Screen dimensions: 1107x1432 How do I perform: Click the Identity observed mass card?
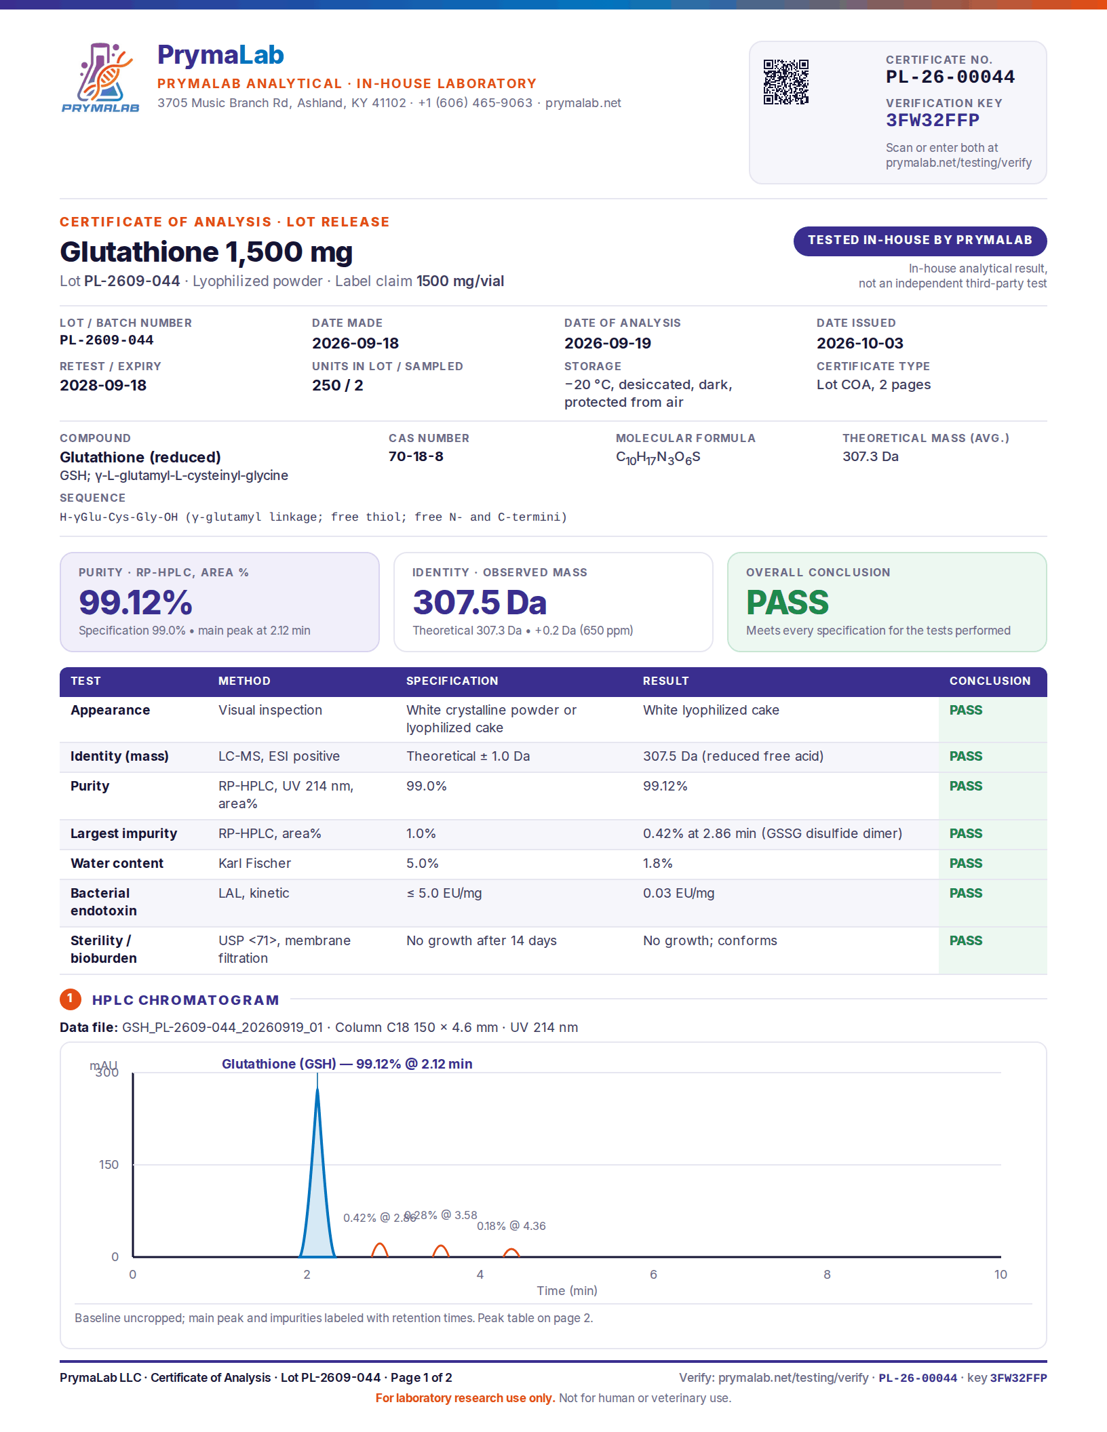point(553,602)
